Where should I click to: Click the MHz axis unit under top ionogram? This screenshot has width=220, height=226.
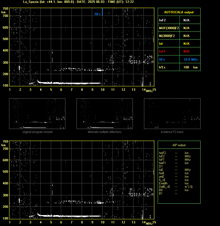click(x=149, y=91)
